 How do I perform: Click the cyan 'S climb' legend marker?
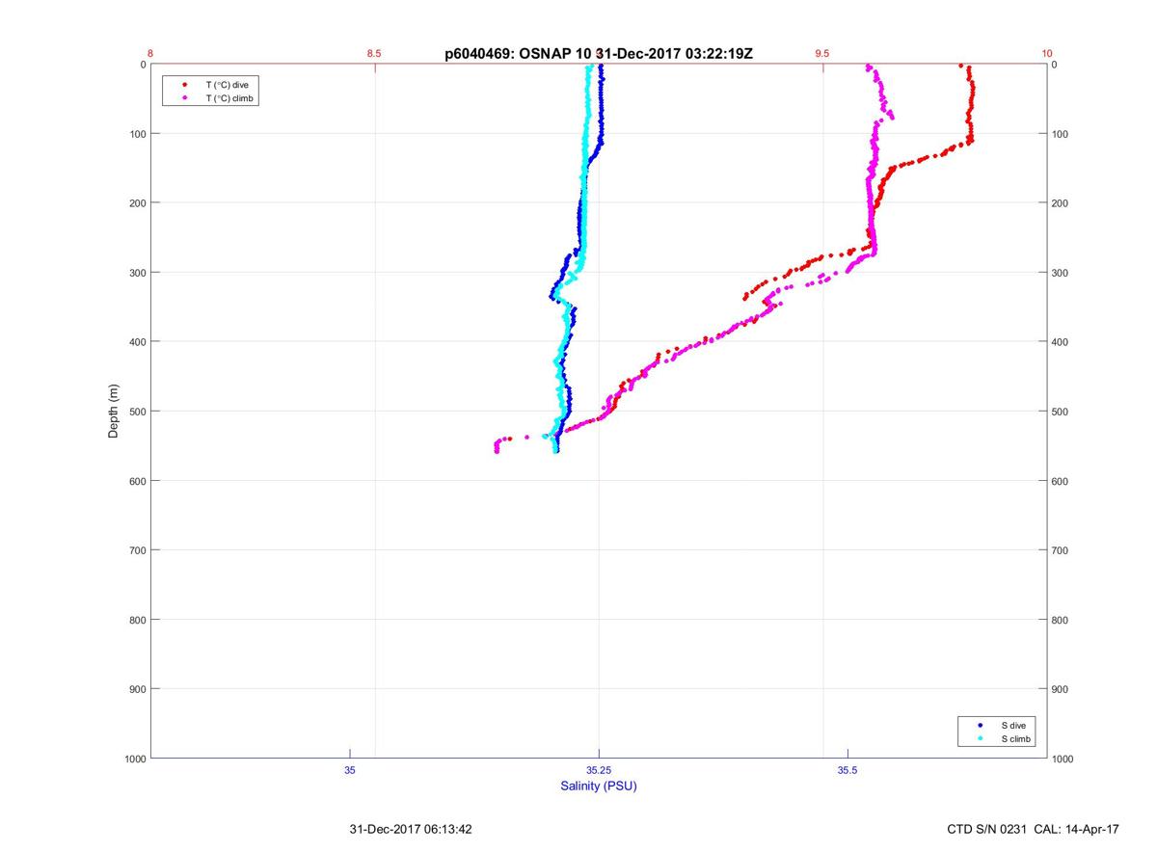[x=980, y=738]
